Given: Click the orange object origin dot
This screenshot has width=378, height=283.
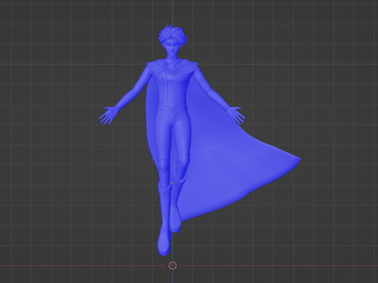Looking at the screenshot, I should pyautogui.click(x=172, y=183).
